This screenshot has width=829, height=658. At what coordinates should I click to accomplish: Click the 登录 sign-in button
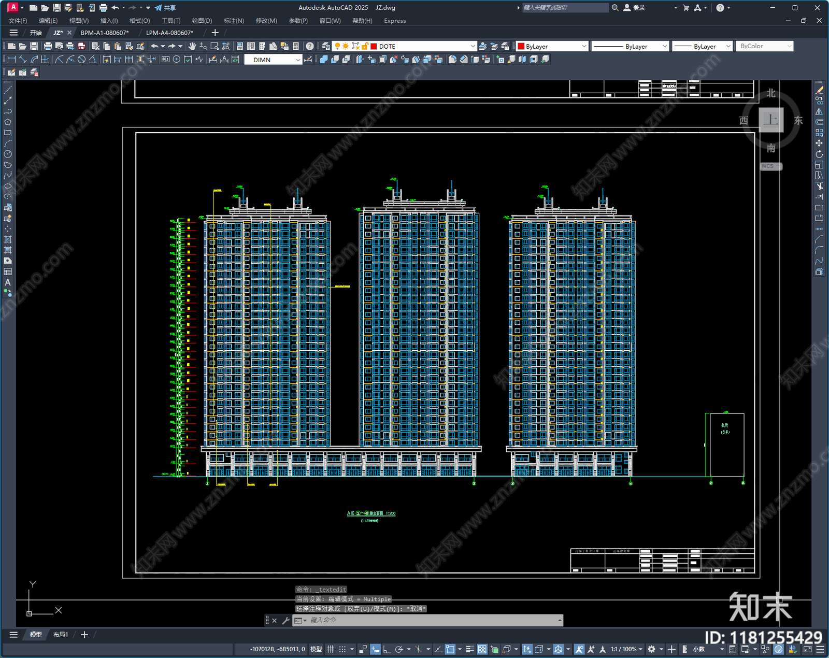(634, 8)
